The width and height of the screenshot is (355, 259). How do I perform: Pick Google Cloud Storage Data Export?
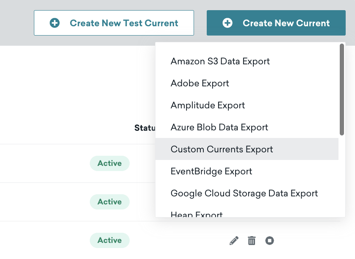click(x=244, y=193)
